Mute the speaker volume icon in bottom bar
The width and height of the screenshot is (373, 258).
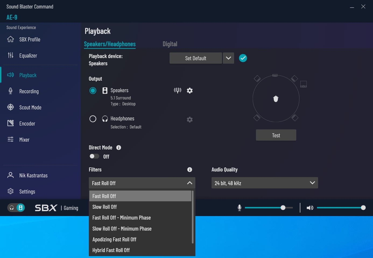click(310, 208)
